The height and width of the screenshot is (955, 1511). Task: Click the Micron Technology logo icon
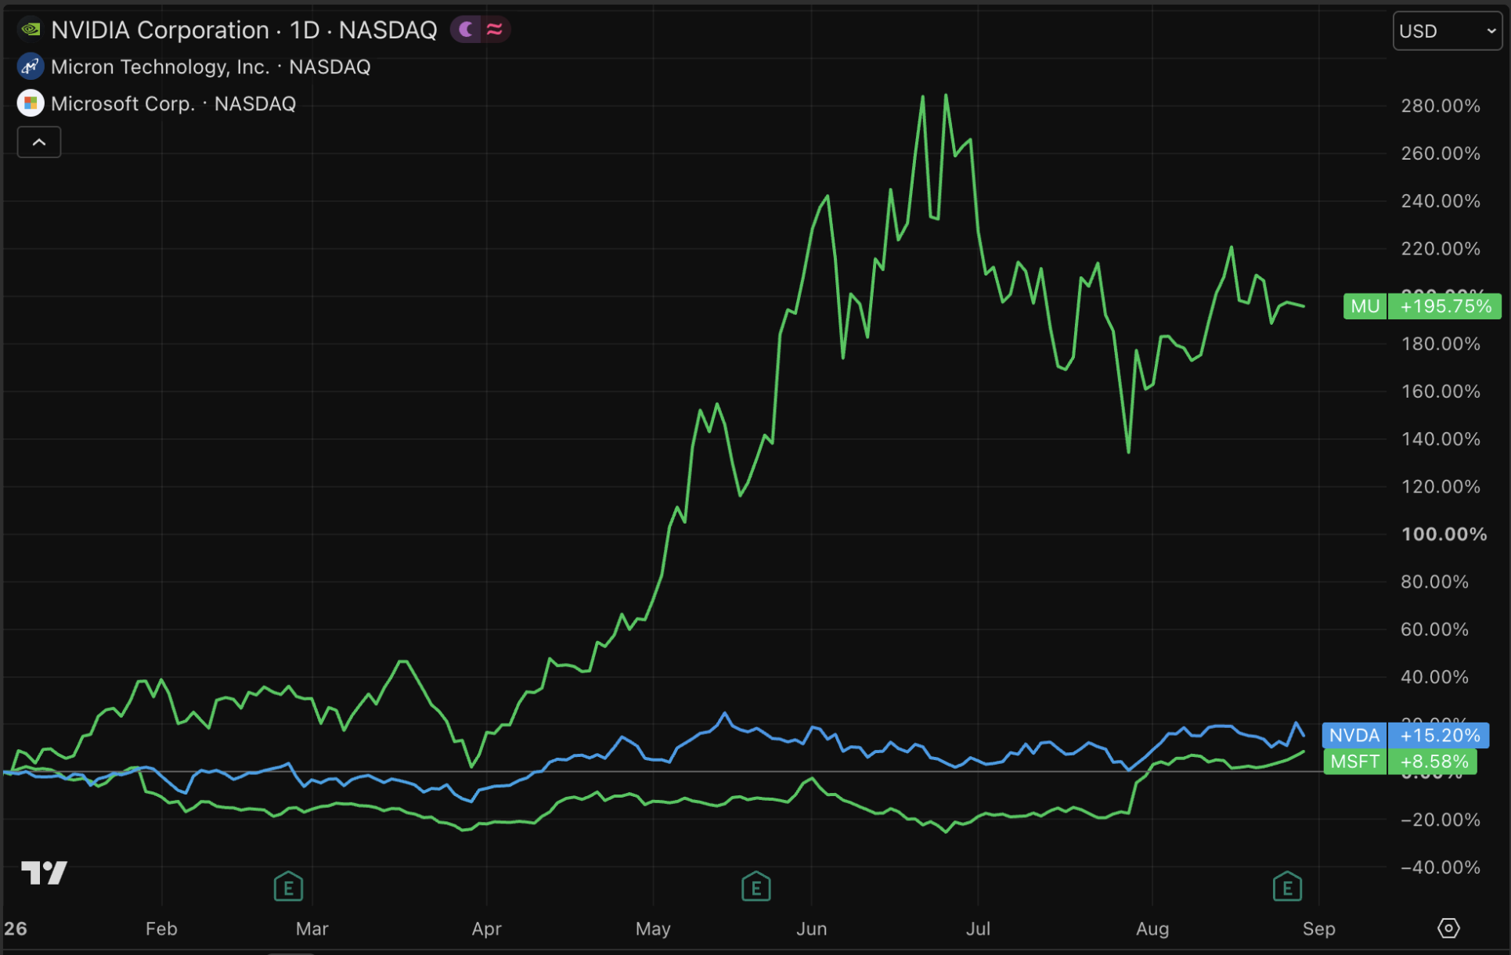coord(31,67)
